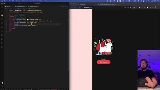The image size is (160, 90).
Task: Open the Wi-Fi menu in macOS menu bar
Action: tap(138, 1)
